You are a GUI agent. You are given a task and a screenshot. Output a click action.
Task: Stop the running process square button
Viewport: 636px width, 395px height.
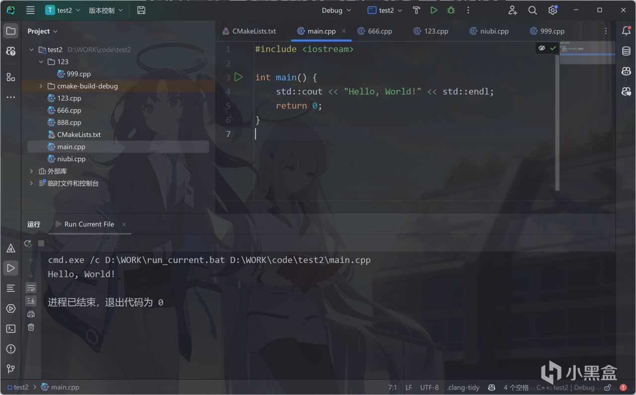41,243
